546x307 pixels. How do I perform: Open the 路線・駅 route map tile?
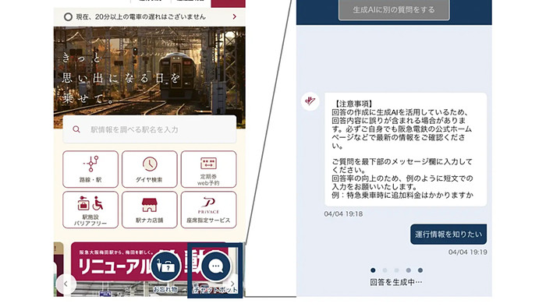click(90, 169)
